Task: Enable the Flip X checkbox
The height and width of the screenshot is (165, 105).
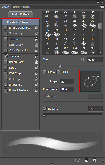Action: click(45, 72)
